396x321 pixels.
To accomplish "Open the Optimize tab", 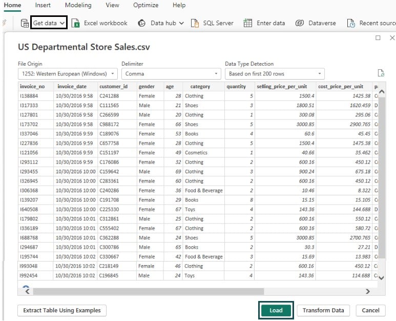I will click(x=145, y=5).
